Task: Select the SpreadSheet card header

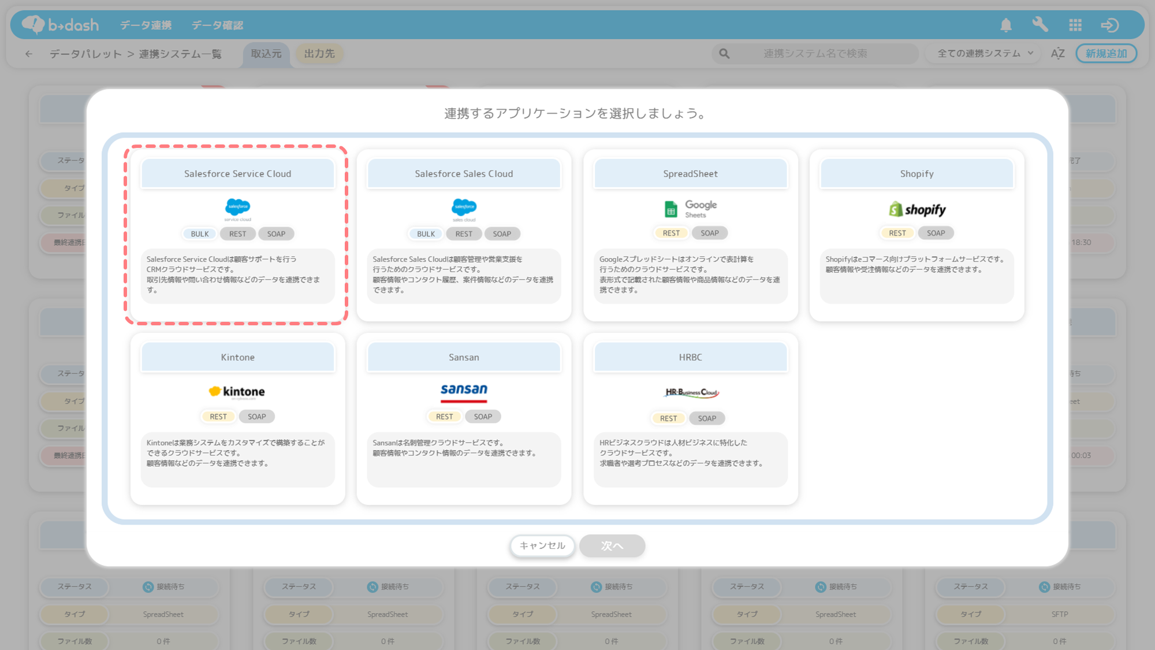Action: pos(691,173)
